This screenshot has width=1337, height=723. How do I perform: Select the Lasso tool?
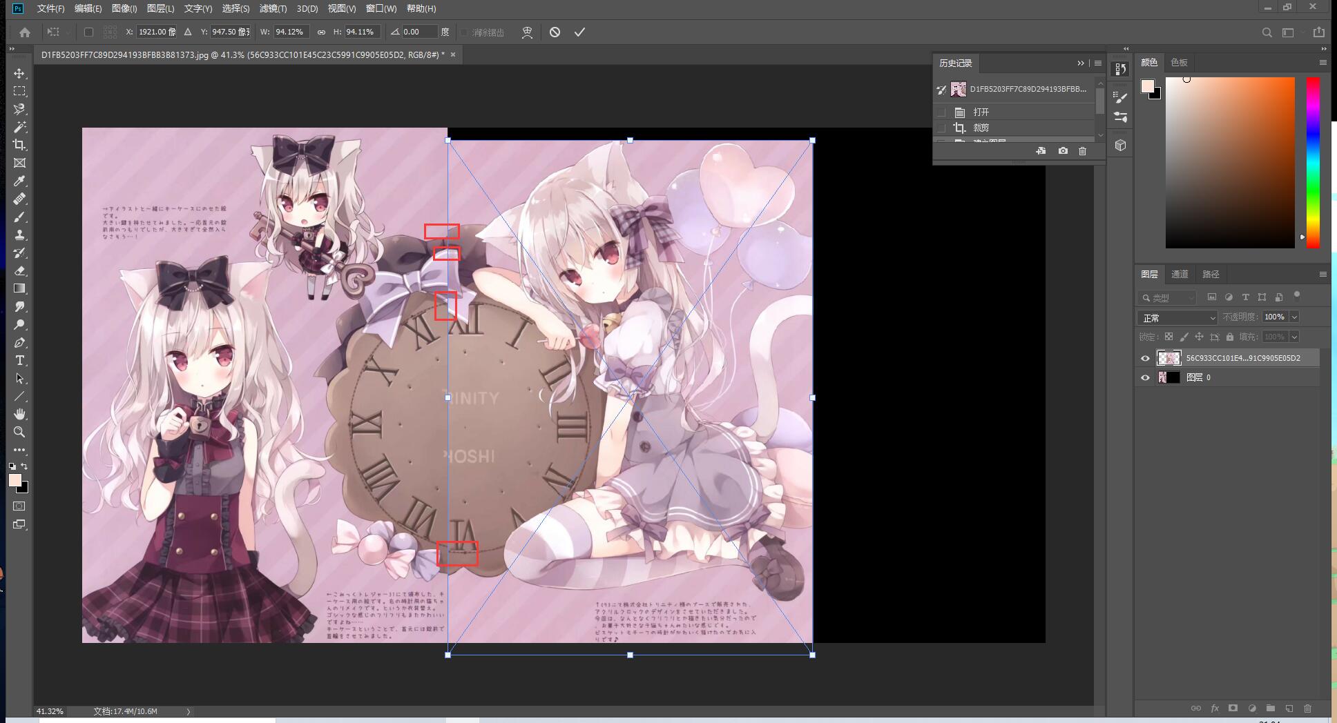[x=19, y=109]
